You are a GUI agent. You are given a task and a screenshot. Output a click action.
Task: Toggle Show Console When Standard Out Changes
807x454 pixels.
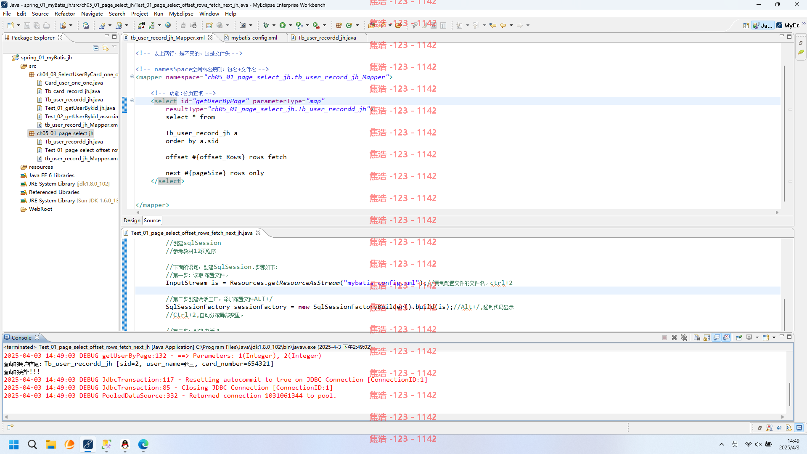coord(717,337)
